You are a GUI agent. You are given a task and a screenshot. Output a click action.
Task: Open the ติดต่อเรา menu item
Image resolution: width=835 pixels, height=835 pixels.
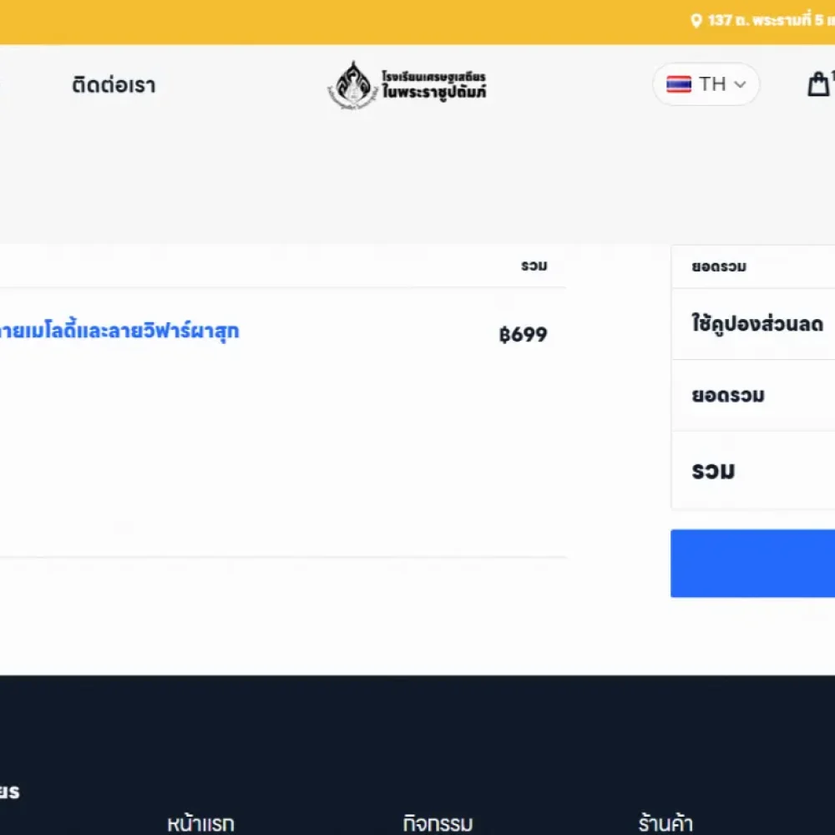point(114,85)
